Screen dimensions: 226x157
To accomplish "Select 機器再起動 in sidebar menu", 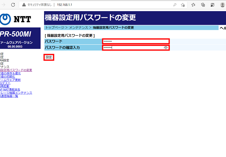I will point(5,86).
